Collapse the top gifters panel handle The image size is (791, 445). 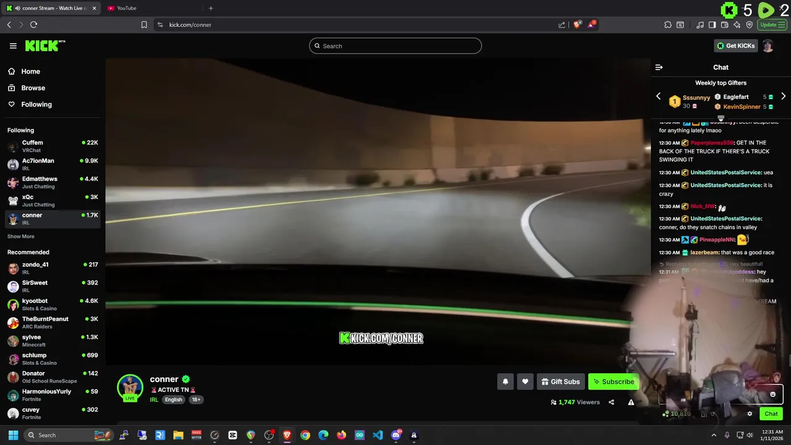click(x=721, y=118)
